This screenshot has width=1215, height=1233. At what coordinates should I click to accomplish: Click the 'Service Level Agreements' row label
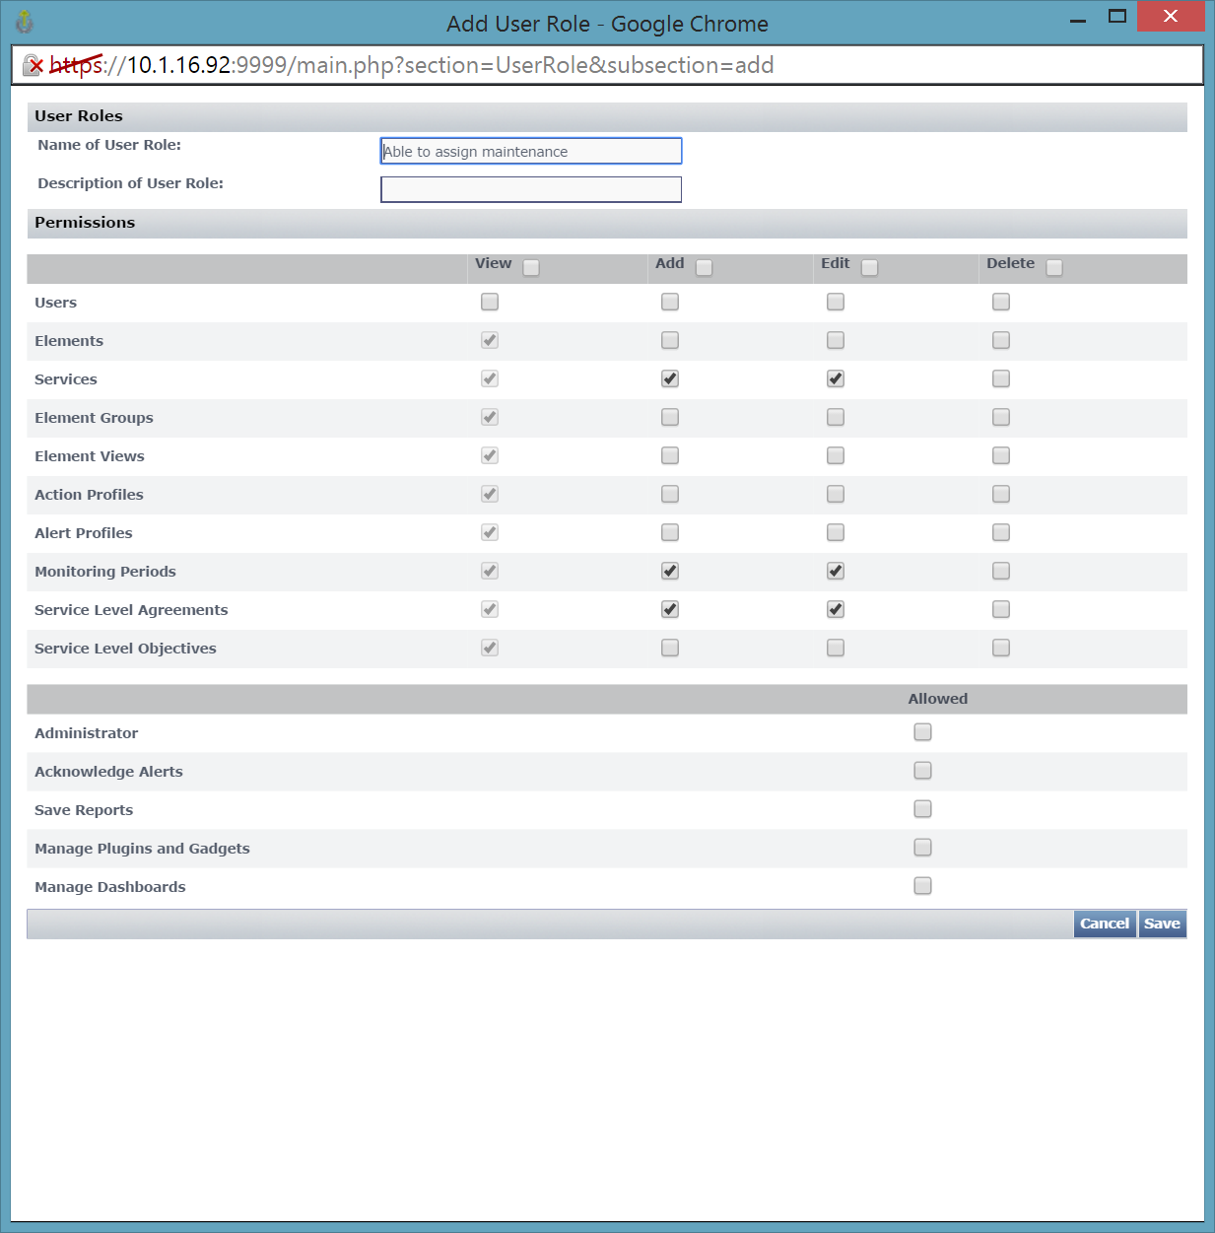pyautogui.click(x=131, y=610)
